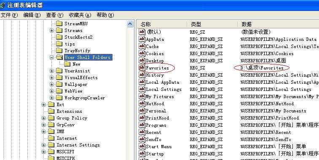The width and height of the screenshot is (319, 160).
Task: Sort values by the 名称 column header
Action: [162, 24]
